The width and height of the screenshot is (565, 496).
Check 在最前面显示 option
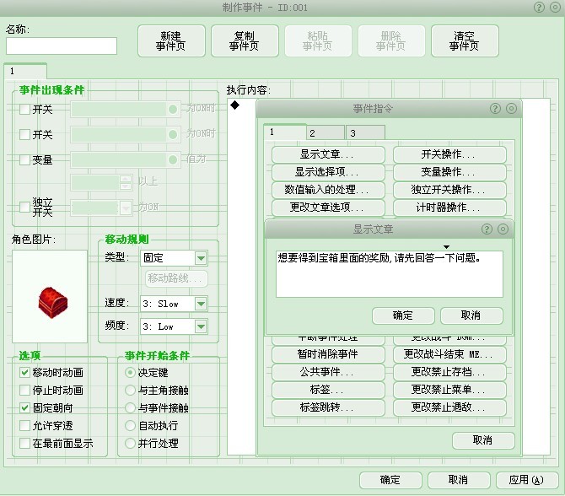[x=24, y=443]
